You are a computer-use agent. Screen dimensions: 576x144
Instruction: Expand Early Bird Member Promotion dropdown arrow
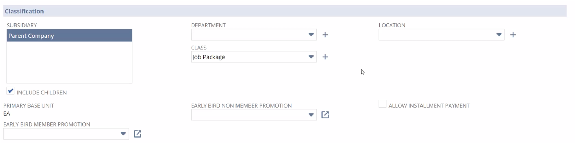123,134
